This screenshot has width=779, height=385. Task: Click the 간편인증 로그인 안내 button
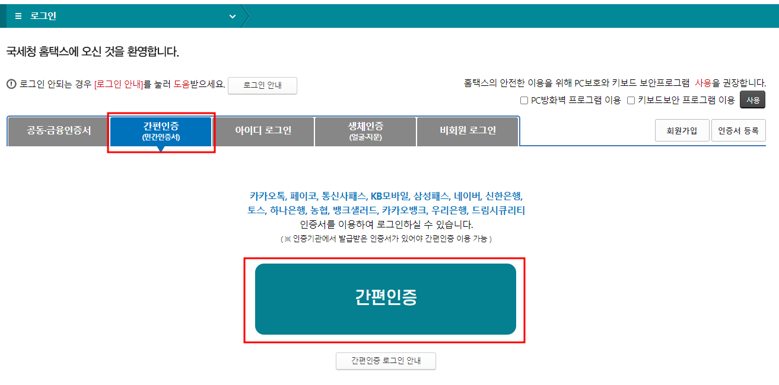point(386,361)
